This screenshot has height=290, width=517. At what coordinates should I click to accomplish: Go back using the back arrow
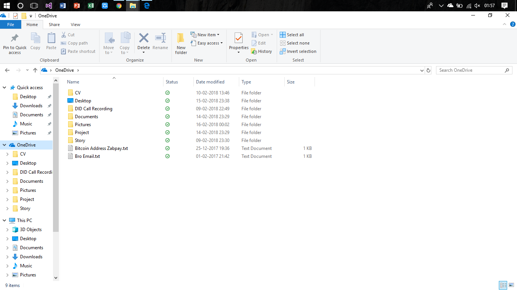7,70
